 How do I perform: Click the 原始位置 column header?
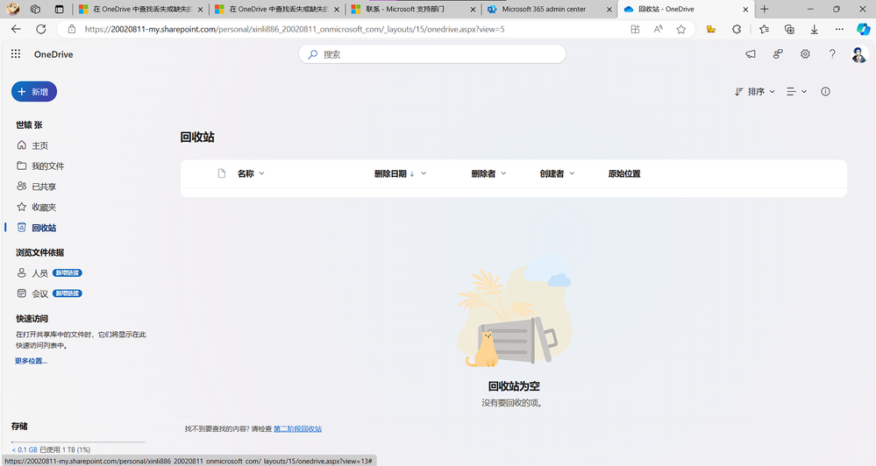[624, 173]
